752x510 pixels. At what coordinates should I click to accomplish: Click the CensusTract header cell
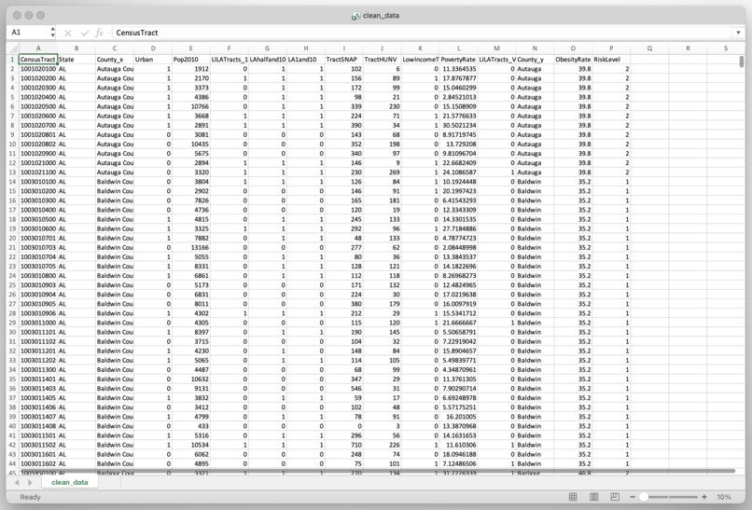point(38,60)
